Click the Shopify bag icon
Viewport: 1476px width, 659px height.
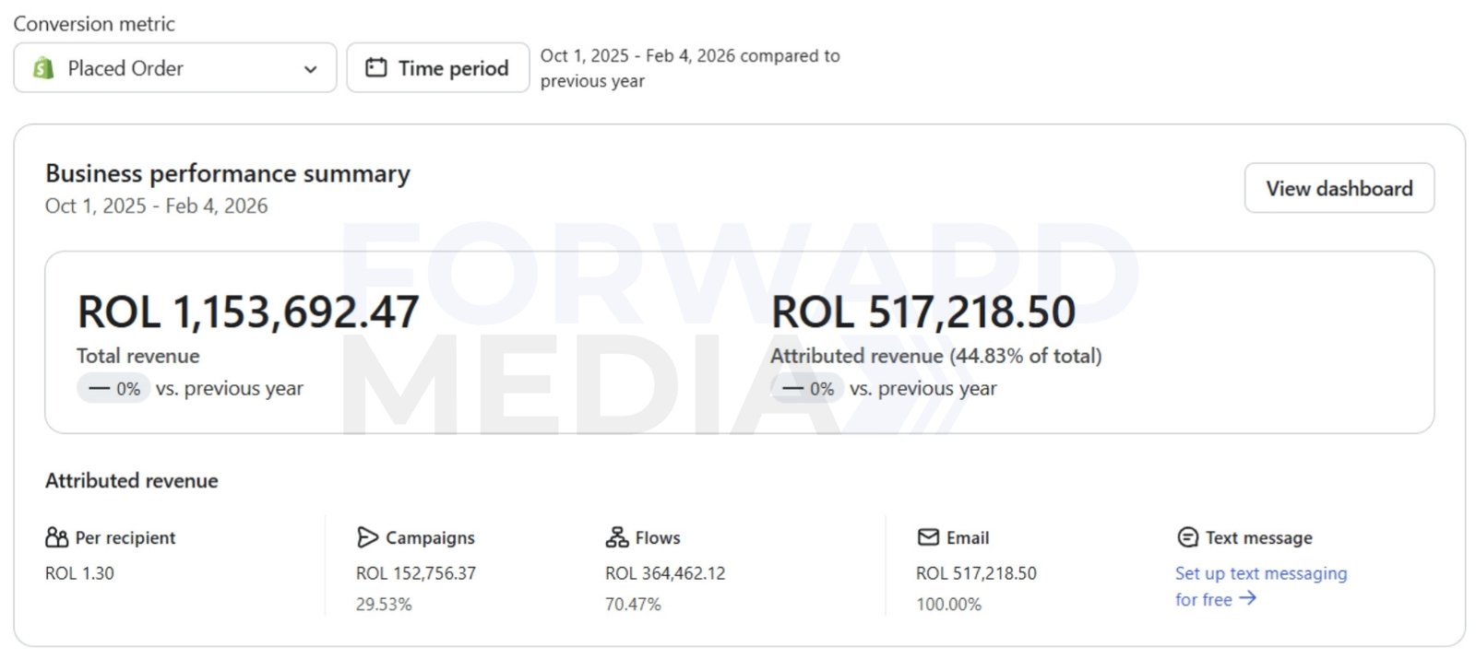43,68
